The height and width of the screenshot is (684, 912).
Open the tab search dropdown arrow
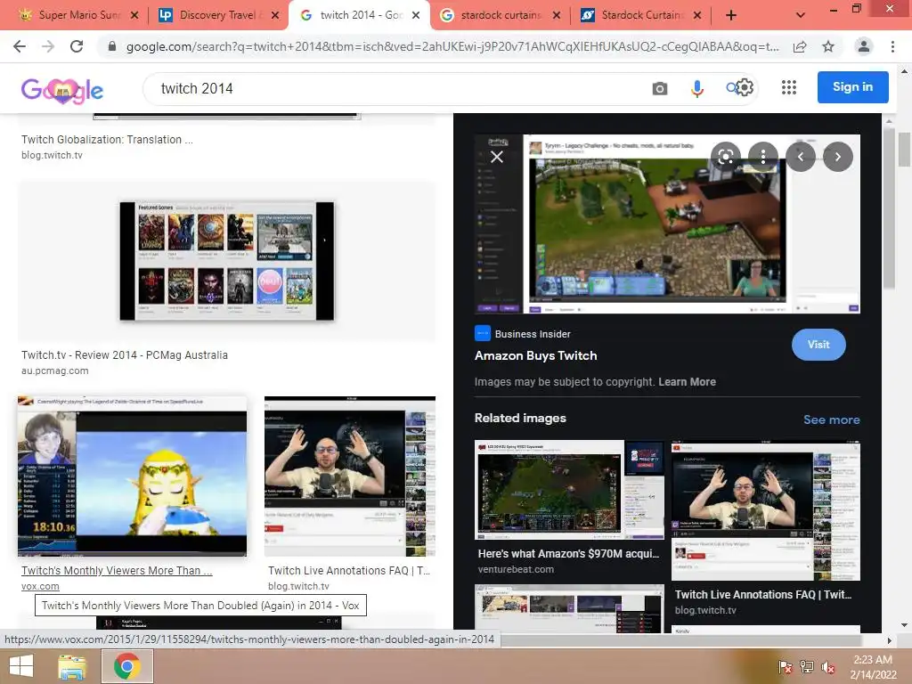point(801,15)
